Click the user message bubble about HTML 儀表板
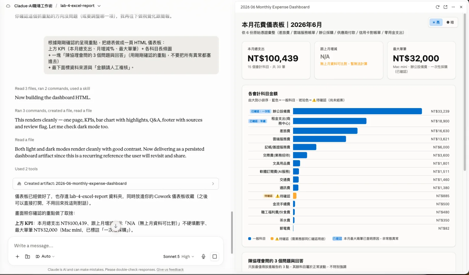Image resolution: width=469 pixels, height=275 pixels. [131, 55]
